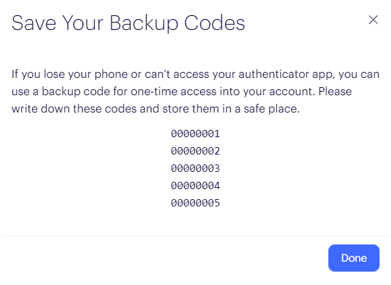
Task: Click the word Codes in the heading
Action: click(x=215, y=23)
